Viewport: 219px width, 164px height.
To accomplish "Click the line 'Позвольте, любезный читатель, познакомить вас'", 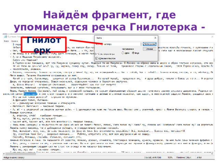I will pyautogui.click(x=55, y=88).
